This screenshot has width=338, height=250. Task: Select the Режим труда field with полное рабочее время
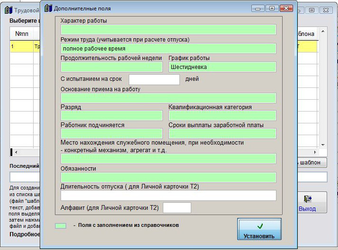click(169, 48)
